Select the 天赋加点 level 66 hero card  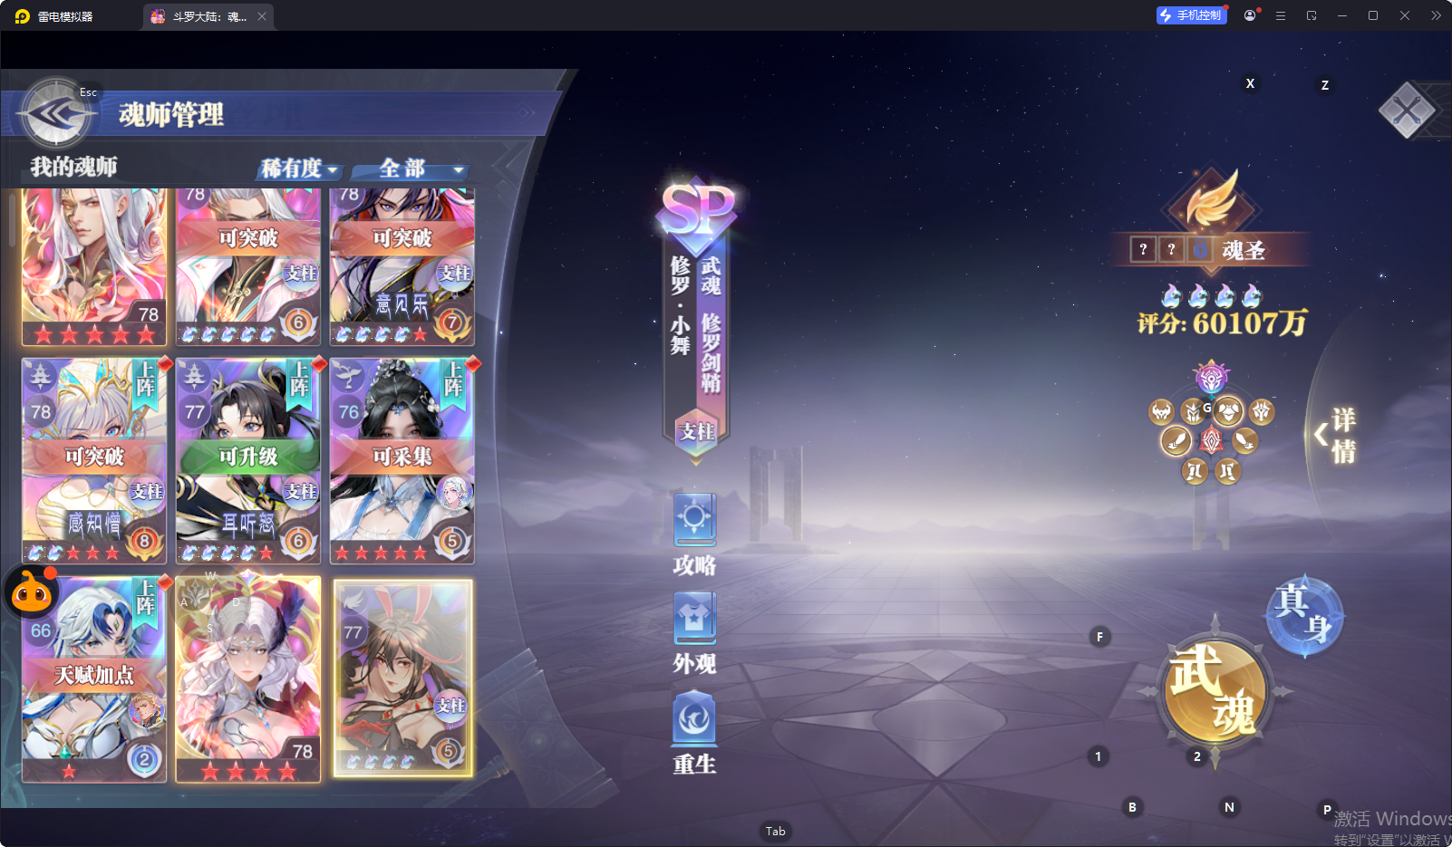tap(94, 679)
